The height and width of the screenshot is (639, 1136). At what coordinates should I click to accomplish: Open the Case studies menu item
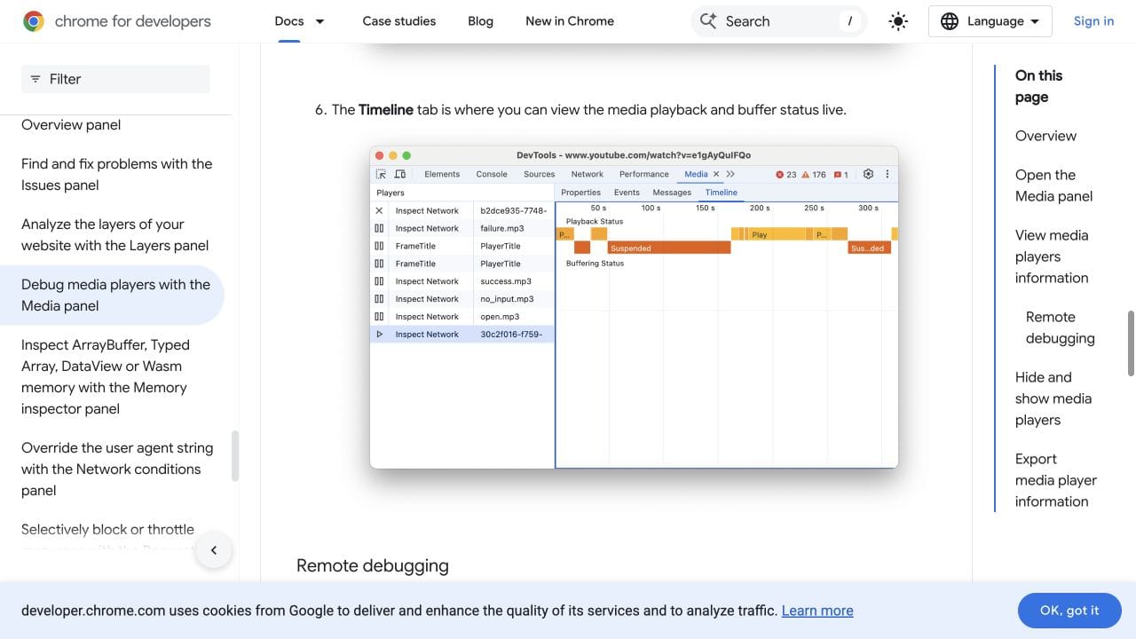[399, 21]
